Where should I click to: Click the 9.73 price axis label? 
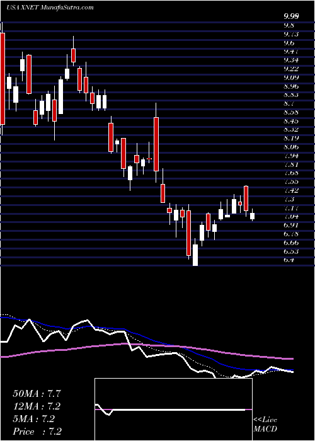point(291,34)
